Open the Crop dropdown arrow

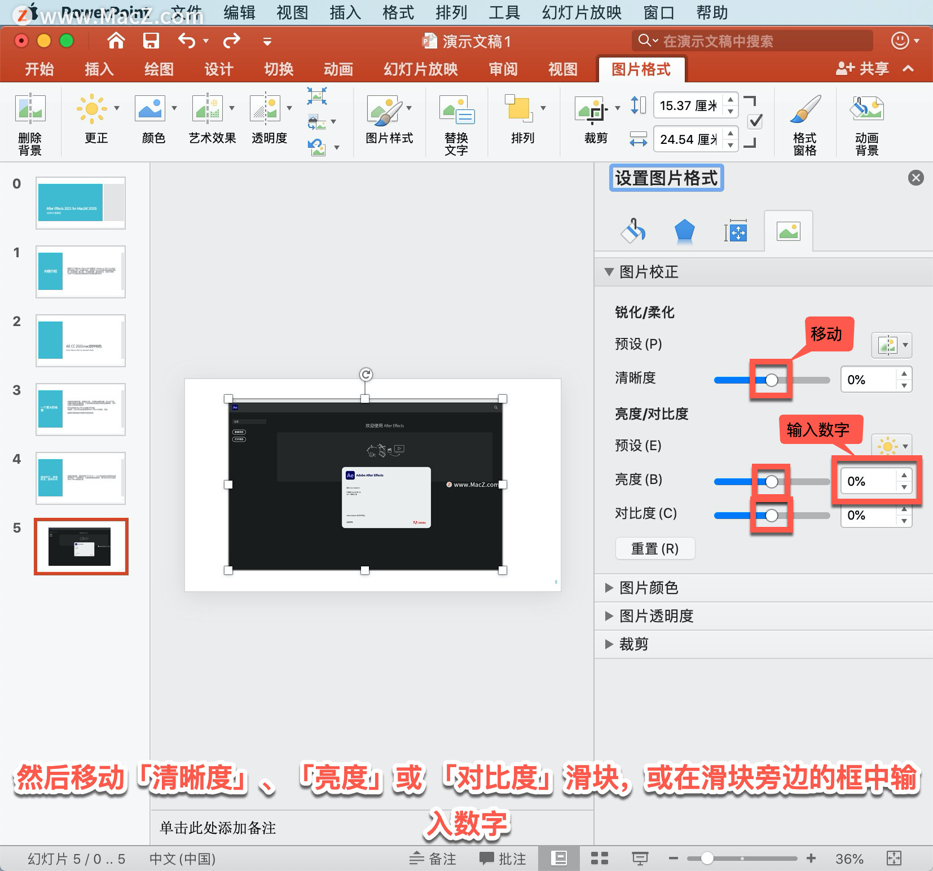(618, 108)
